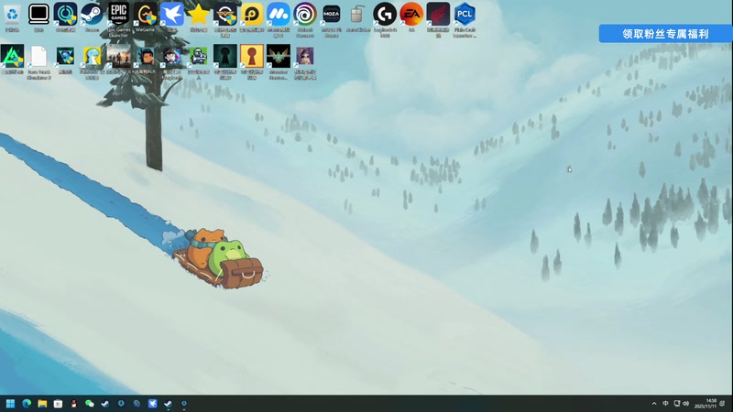Open the network display tray icon

676,404
